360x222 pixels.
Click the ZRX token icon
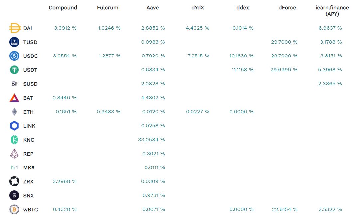click(x=14, y=181)
